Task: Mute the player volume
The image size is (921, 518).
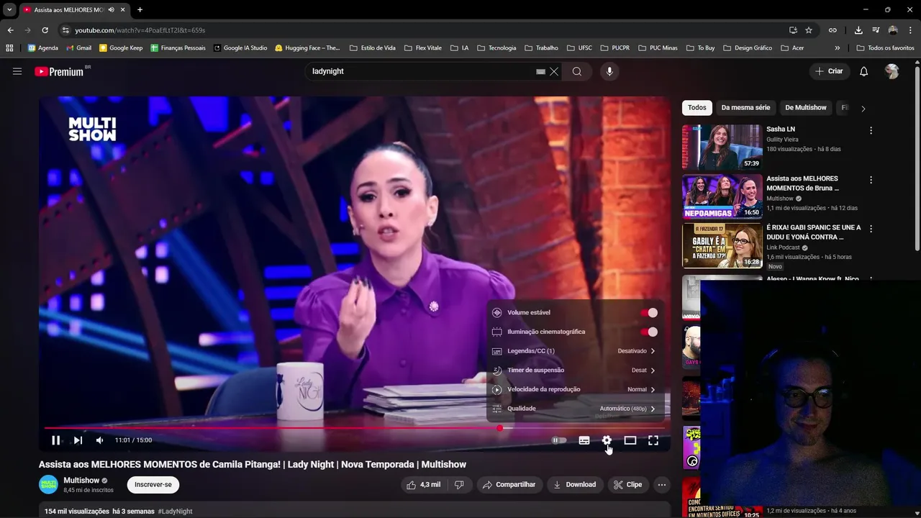Action: coord(100,440)
